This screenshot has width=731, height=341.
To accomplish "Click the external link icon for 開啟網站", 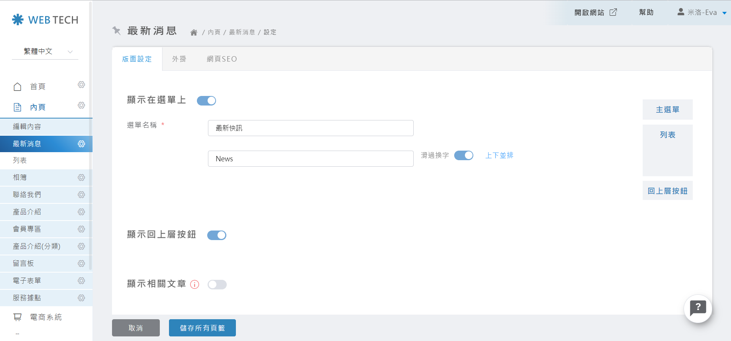I will pos(613,12).
